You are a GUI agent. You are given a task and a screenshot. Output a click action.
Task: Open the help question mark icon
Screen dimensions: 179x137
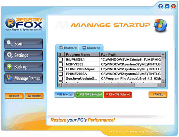160,6
